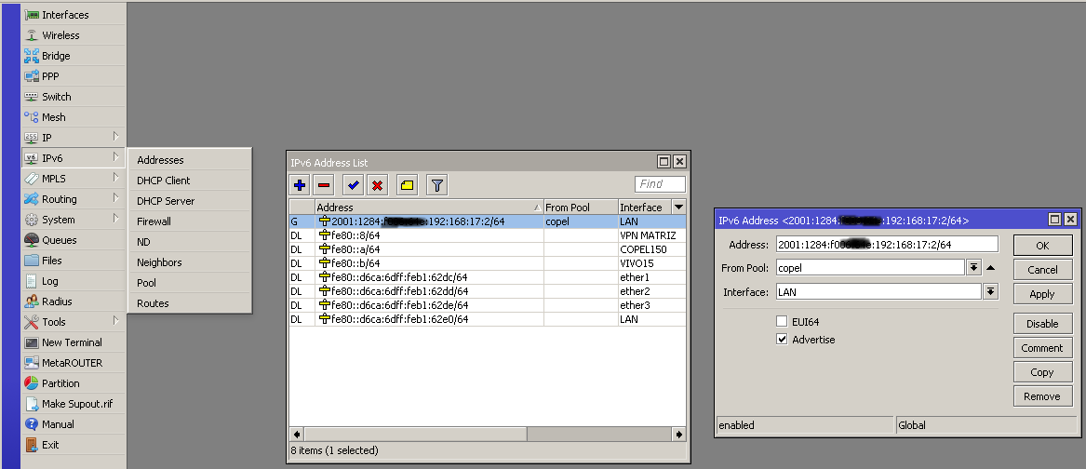Click address icon in fe80::8/64 row

[x=324, y=235]
